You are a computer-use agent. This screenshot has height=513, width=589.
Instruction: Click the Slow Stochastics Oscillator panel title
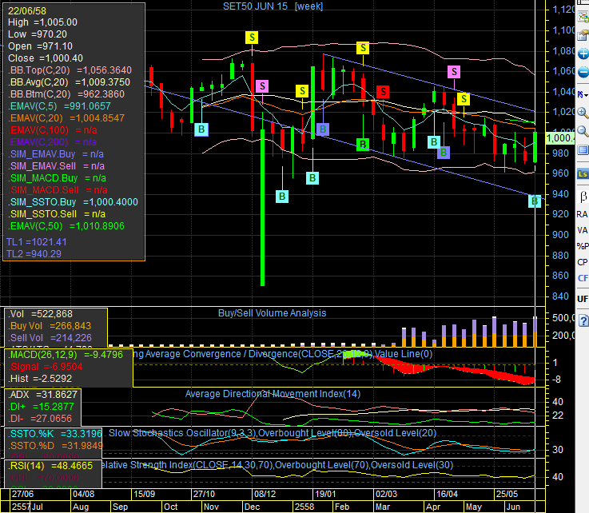click(x=273, y=432)
